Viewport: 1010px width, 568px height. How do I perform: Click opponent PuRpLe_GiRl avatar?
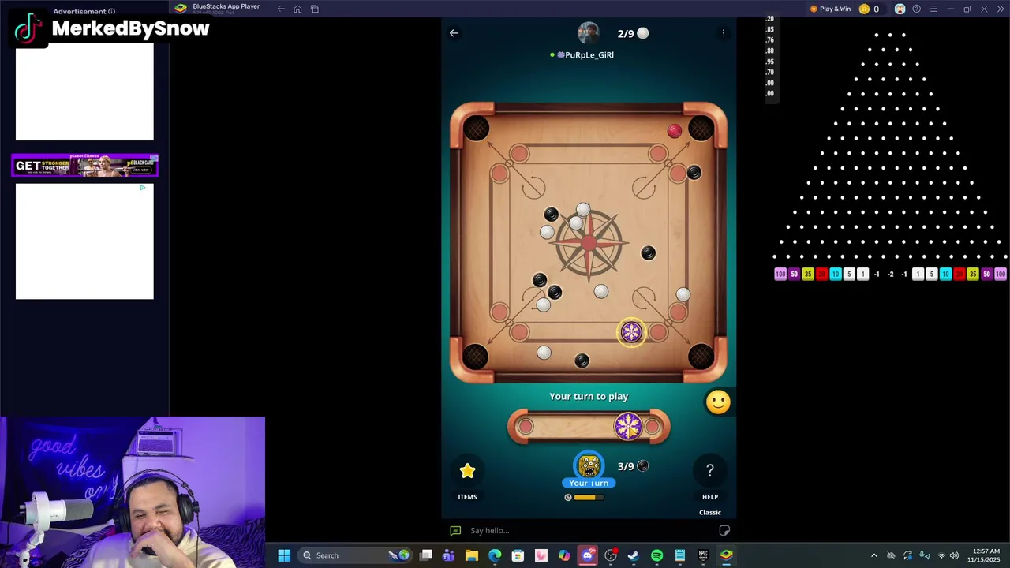pos(589,33)
